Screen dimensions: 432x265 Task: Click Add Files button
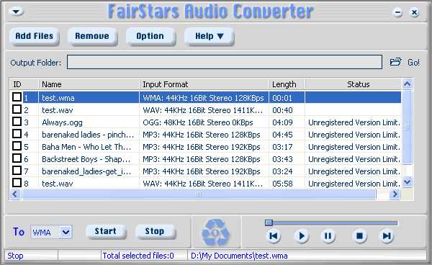tap(35, 36)
